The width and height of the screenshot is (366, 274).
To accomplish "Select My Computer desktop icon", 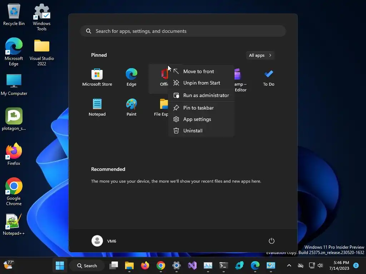I will coord(14,85).
